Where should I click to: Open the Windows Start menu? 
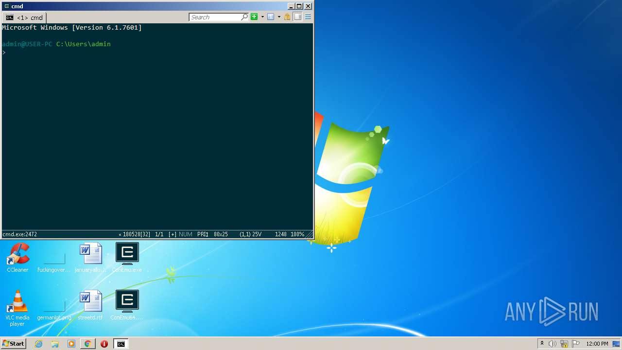point(13,344)
